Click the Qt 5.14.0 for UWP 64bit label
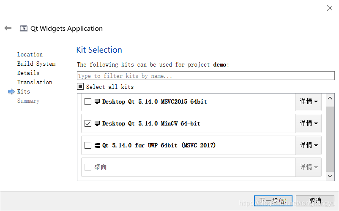The width and height of the screenshot is (339, 211). click(159, 145)
